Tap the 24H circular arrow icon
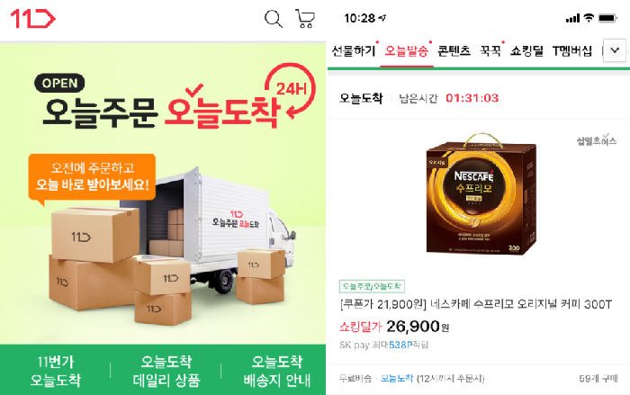The width and height of the screenshot is (630, 395). pyautogui.click(x=290, y=90)
